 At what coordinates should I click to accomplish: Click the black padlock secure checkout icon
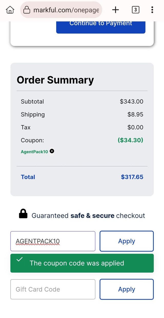pos(23,214)
